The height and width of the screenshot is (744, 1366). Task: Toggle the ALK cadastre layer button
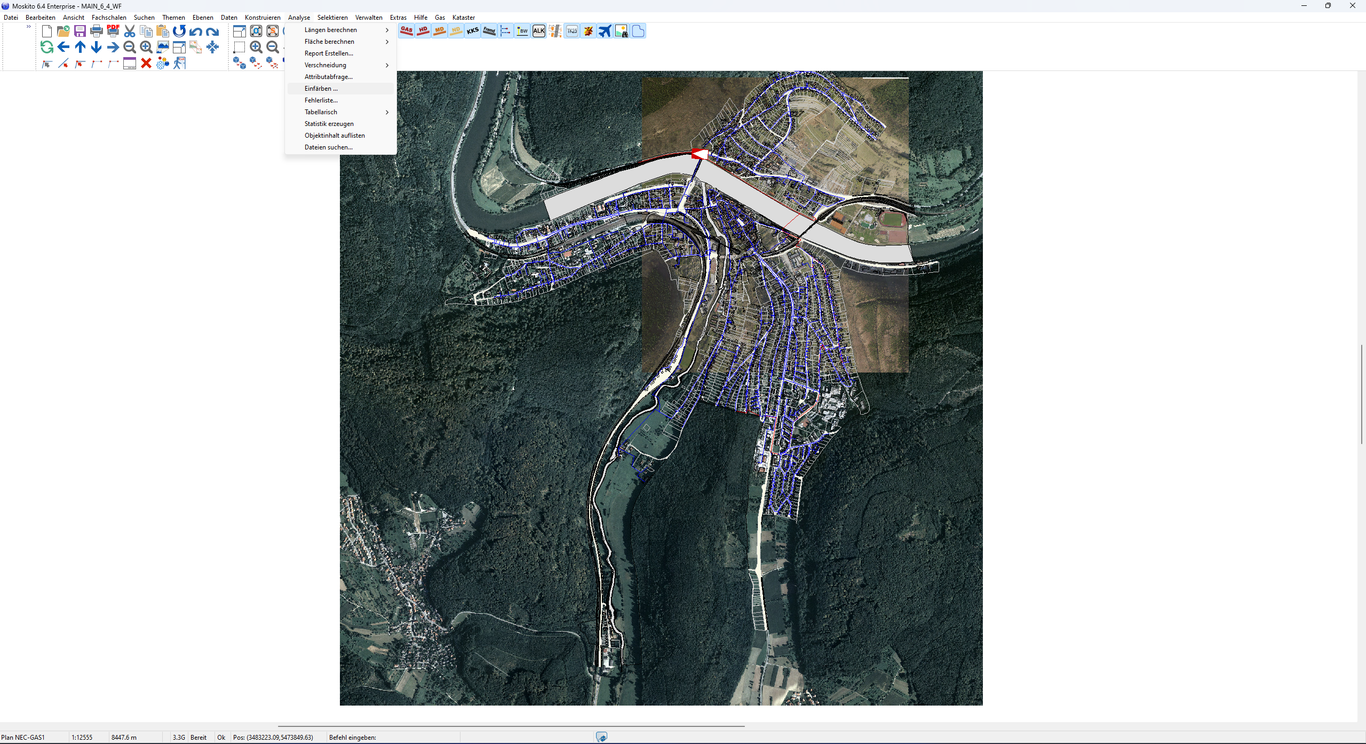[x=539, y=31]
